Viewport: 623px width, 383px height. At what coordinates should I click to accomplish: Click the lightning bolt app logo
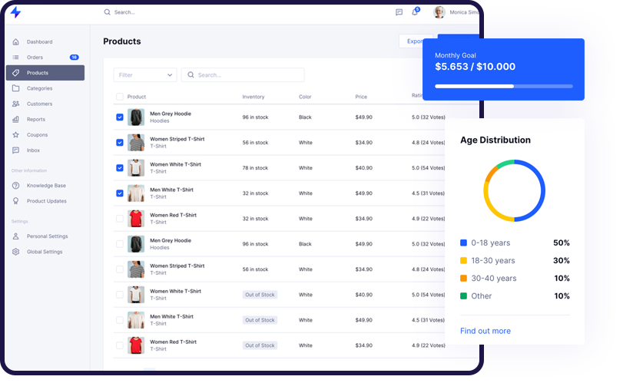pos(15,12)
